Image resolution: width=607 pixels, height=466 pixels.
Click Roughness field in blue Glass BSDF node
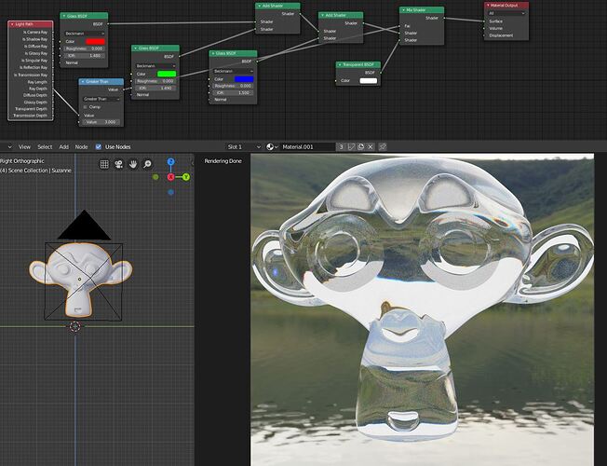pyautogui.click(x=234, y=86)
